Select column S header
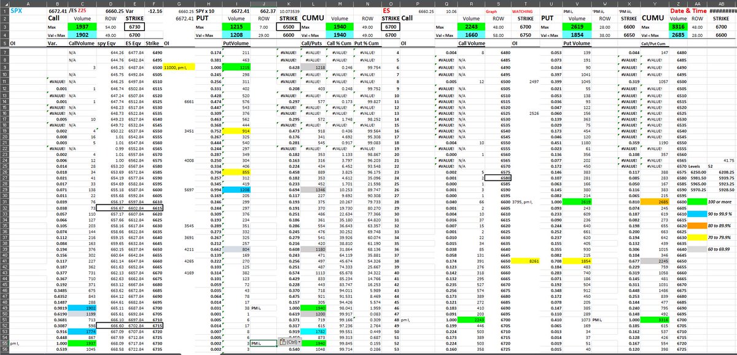This screenshot has width=737, height=355. 499,4
